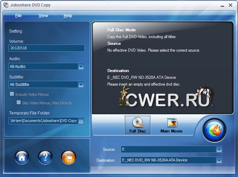Screen dimensions: 238x177
Task: Click the shopping cart purchase icon
Action: (69, 158)
